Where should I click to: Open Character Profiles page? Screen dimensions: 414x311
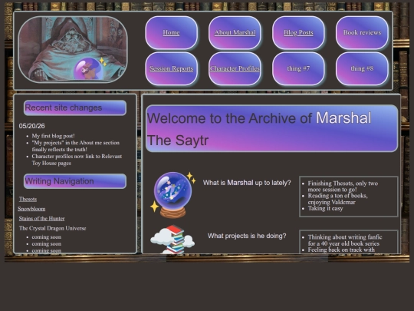pyautogui.click(x=235, y=68)
